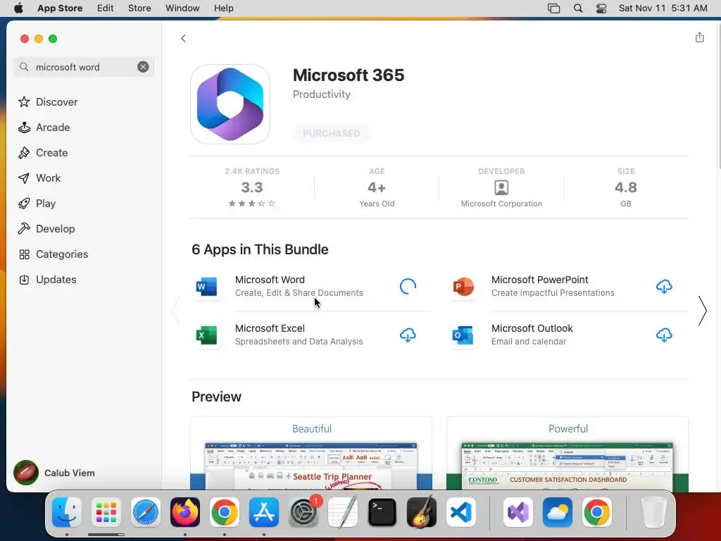This screenshot has width=721, height=541.
Task: Click the page vertical scrollbar
Action: pos(718,97)
